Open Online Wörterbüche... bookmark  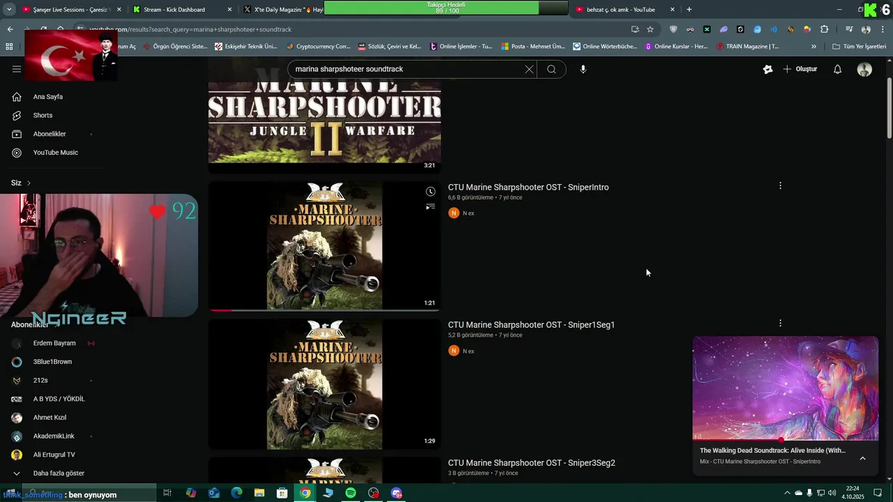[x=605, y=47]
